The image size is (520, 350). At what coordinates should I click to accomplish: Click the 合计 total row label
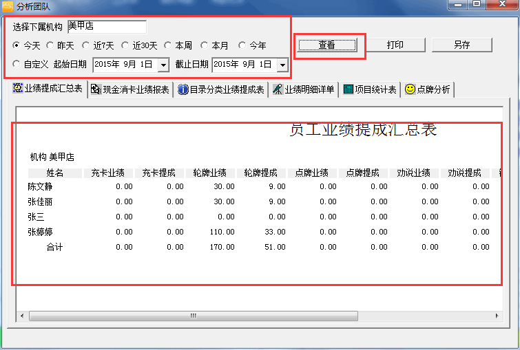tap(54, 247)
